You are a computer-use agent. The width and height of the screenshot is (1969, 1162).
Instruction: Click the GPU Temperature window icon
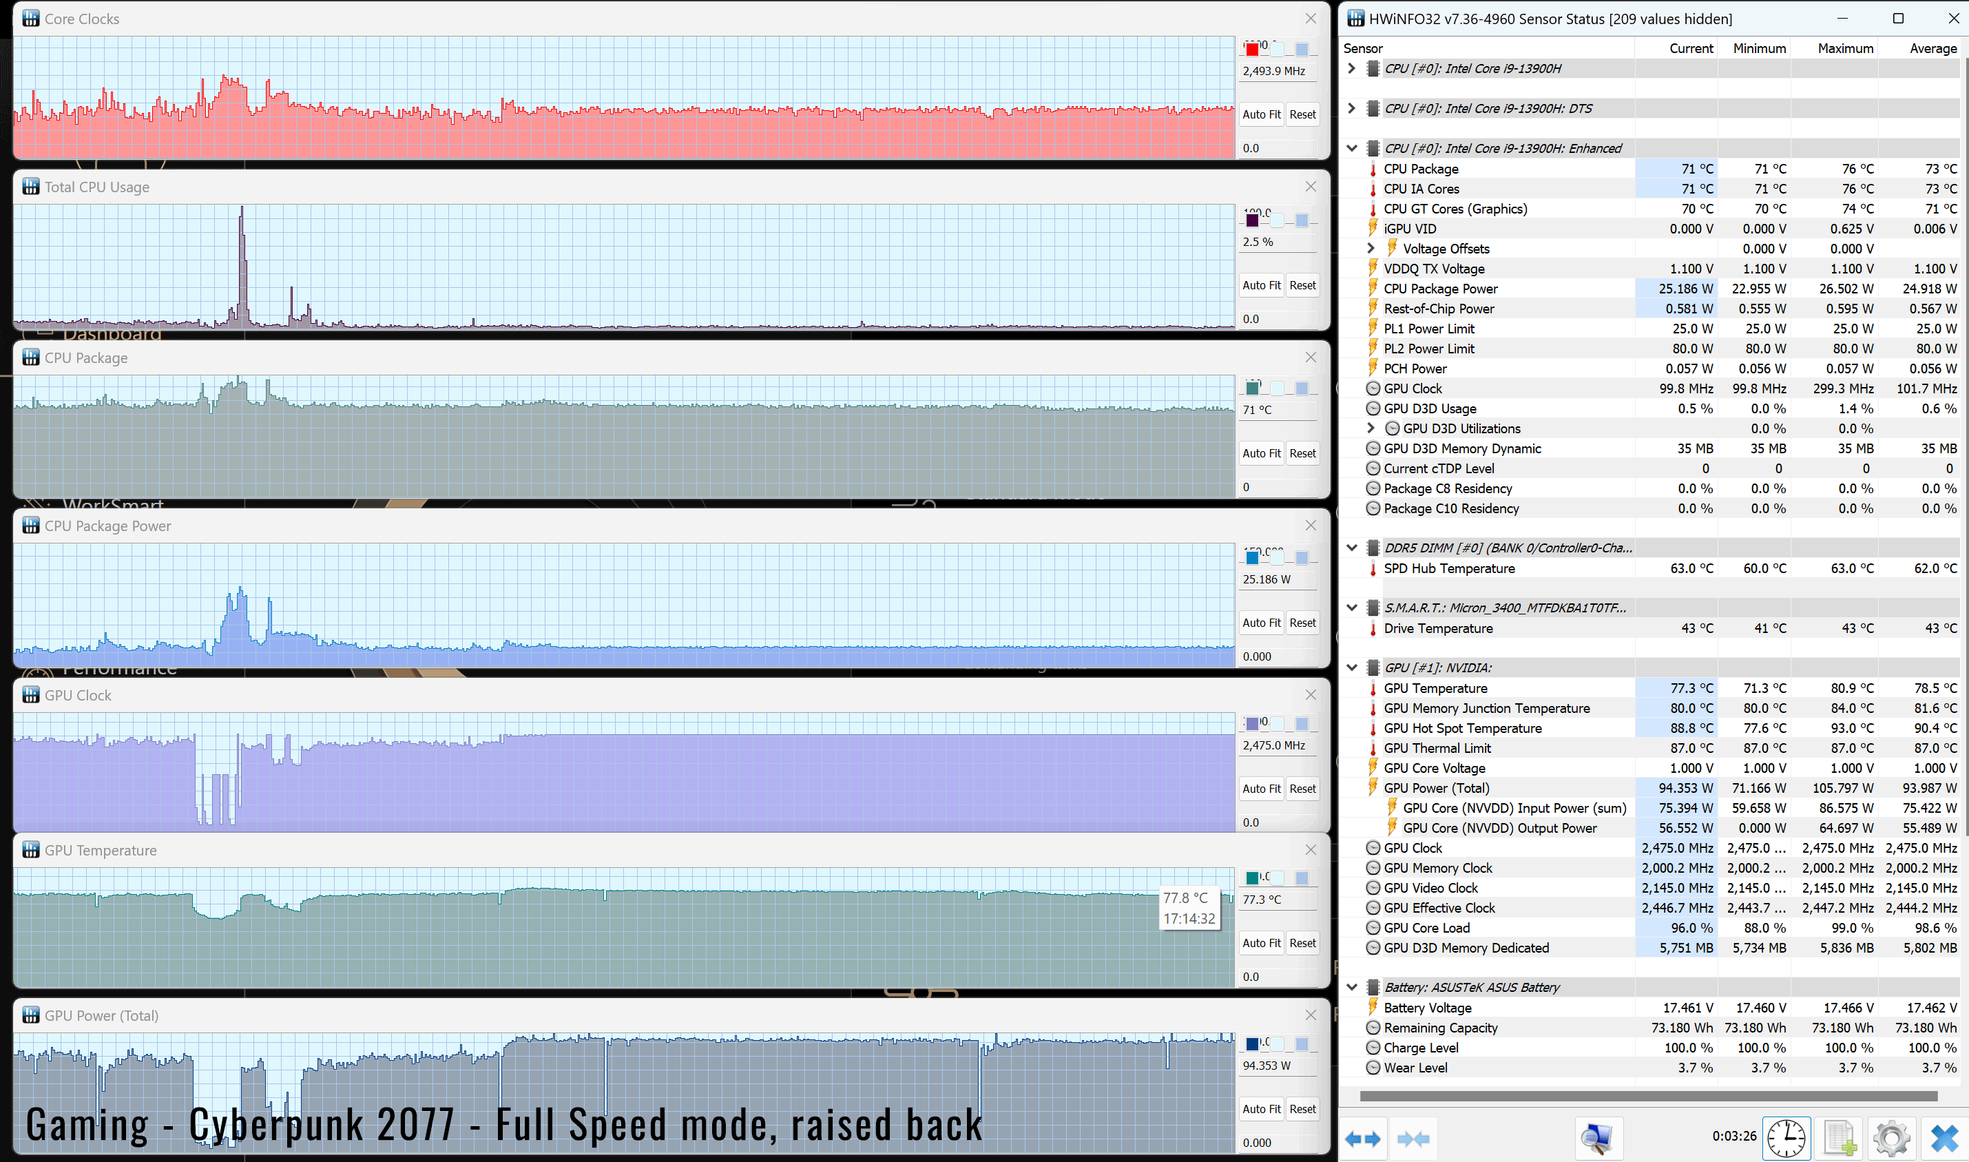click(x=30, y=849)
